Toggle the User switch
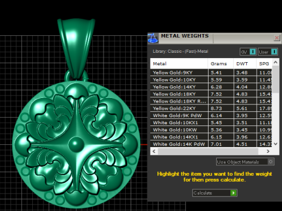Viewport: 282px width, 211px height. click(268, 52)
